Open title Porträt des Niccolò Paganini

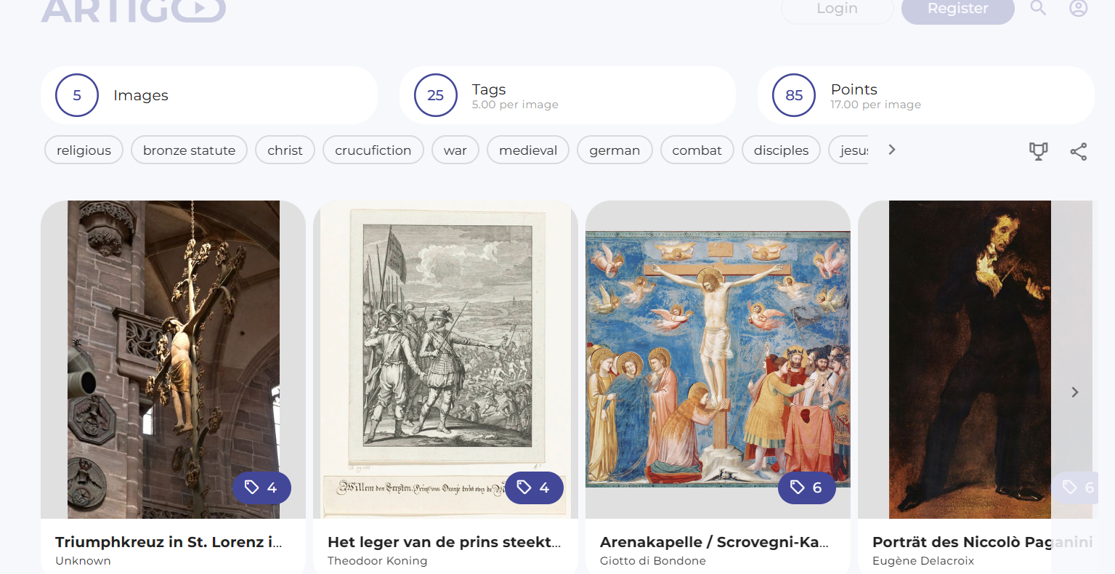(982, 542)
